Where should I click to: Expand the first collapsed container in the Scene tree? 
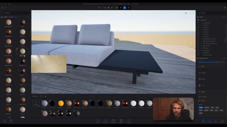pos(201,43)
